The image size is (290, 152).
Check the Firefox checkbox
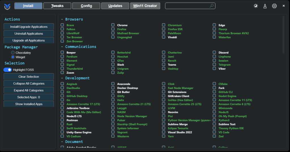pyautogui.click(x=113, y=29)
